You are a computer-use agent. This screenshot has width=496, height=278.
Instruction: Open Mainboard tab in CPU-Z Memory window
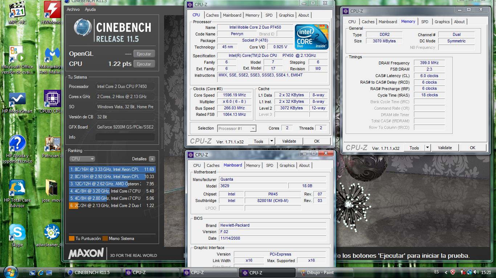[x=388, y=22]
